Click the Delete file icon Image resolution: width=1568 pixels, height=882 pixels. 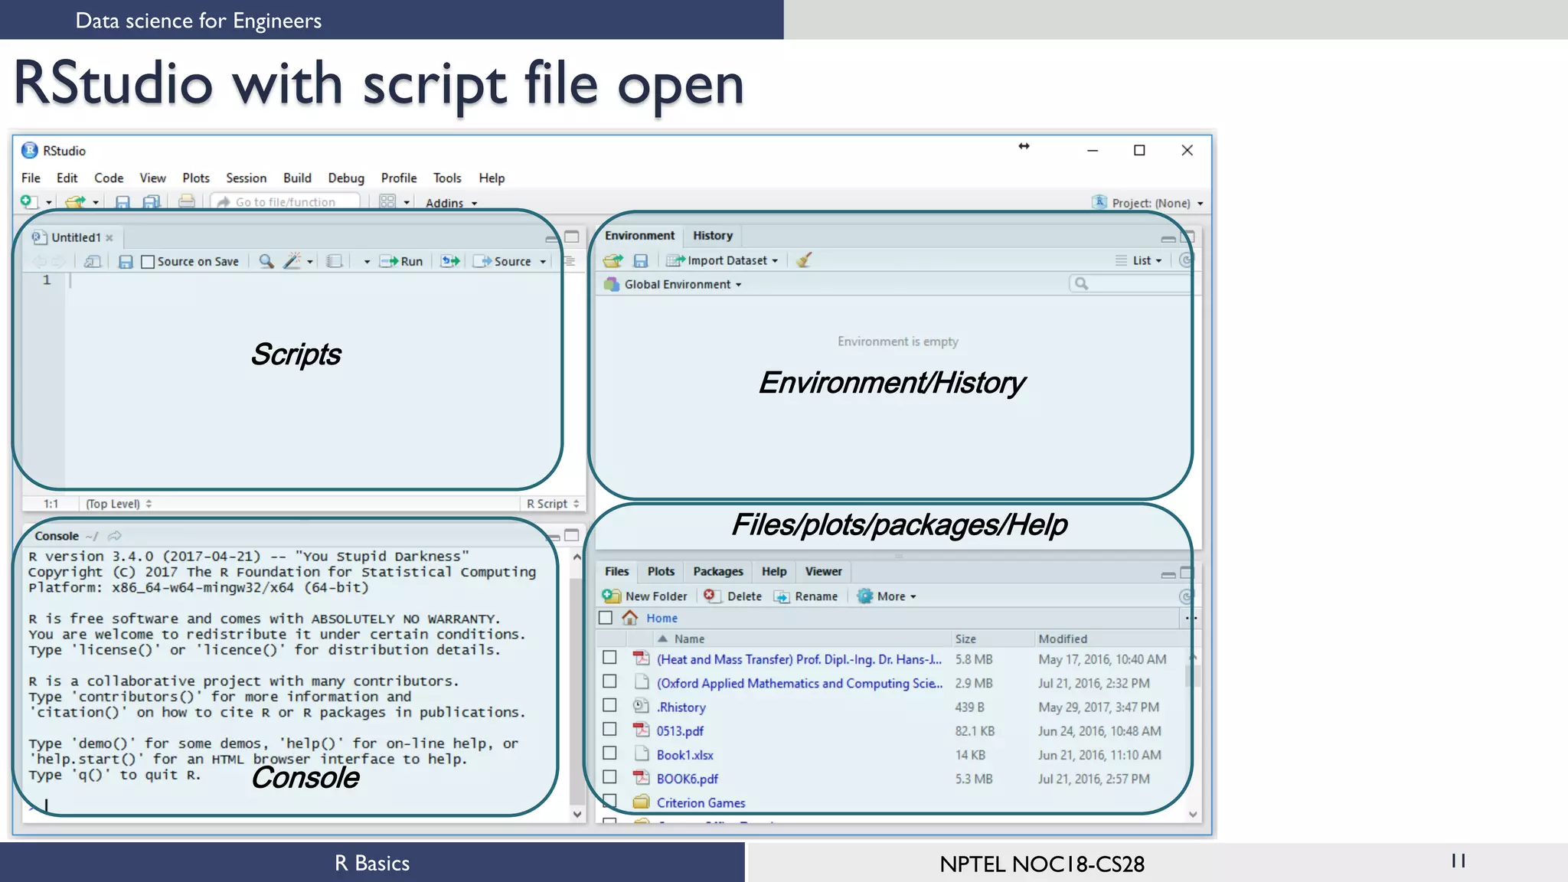click(710, 596)
